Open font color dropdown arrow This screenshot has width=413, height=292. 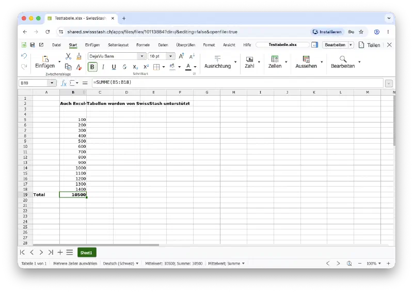[195, 67]
